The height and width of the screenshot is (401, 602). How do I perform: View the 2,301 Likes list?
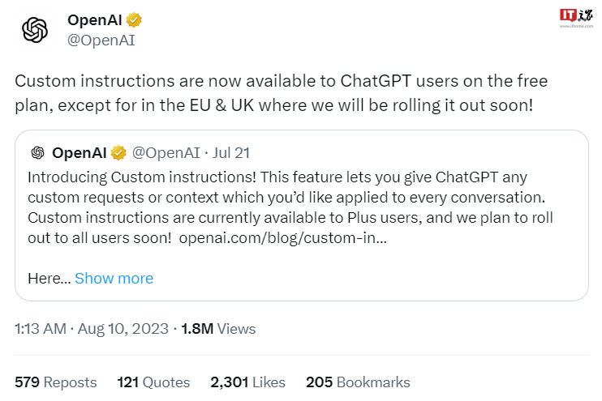(247, 382)
